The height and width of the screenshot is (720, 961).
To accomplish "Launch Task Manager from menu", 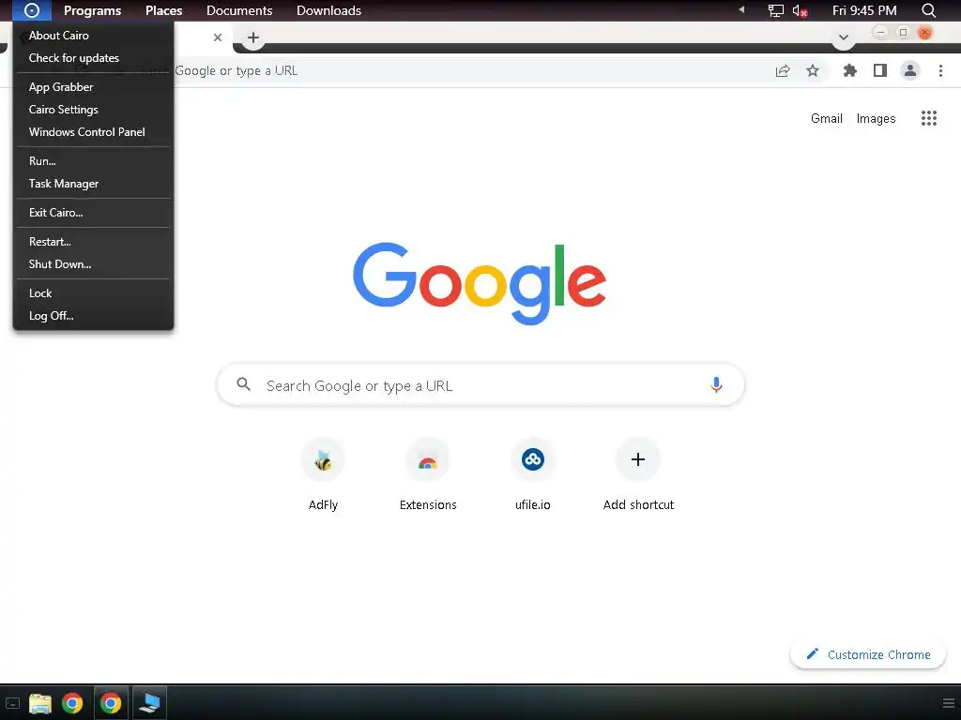I will [93, 184].
